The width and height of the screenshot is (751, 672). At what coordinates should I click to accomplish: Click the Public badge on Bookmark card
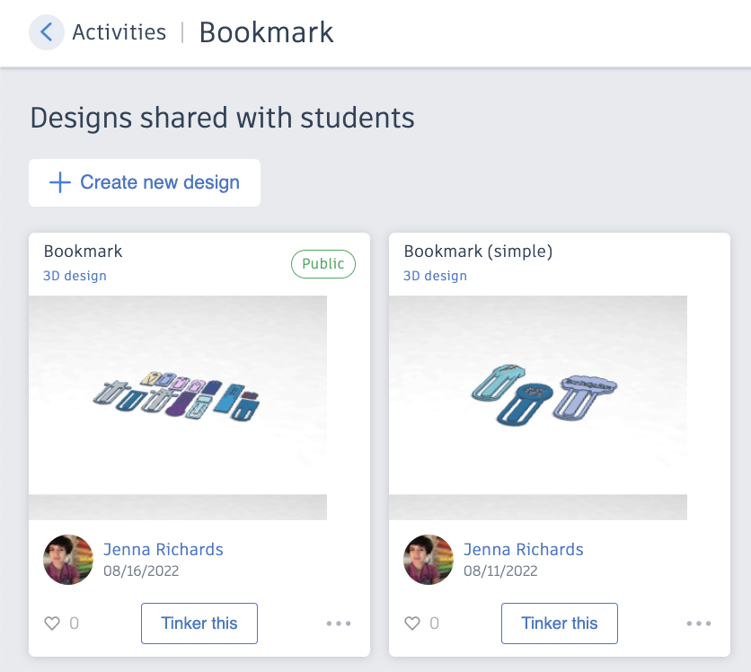[x=323, y=264]
